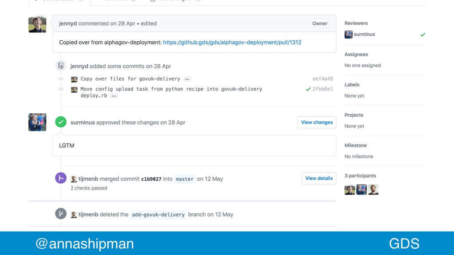Click surminus name under Reviewers
Viewport: 454px width, 255px height.
[364, 34]
